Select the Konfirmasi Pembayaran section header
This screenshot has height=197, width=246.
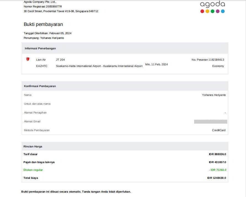pos(40,86)
